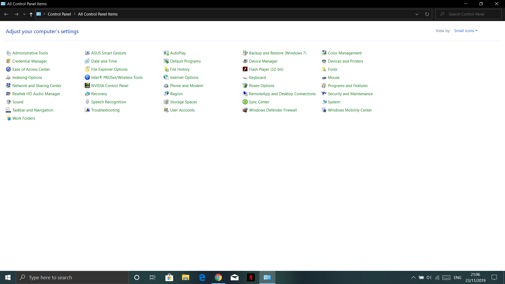This screenshot has width=505, height=284.
Task: Click the Search Control Panel field
Action: pos(468,14)
